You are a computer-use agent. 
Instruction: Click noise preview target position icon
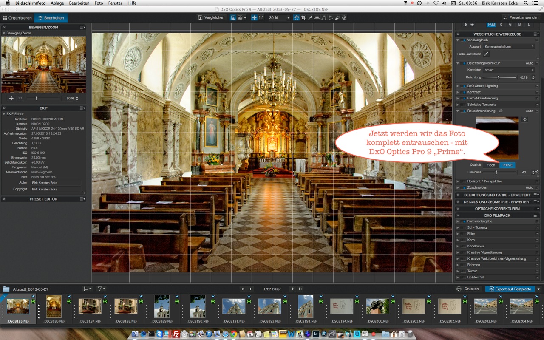(524, 119)
